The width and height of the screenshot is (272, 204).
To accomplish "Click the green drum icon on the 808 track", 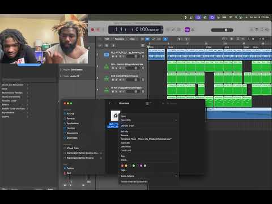I will tap(107, 78).
